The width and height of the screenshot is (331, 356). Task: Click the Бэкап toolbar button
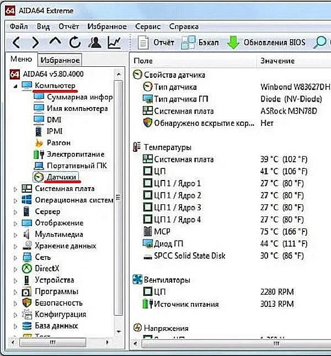tap(200, 42)
